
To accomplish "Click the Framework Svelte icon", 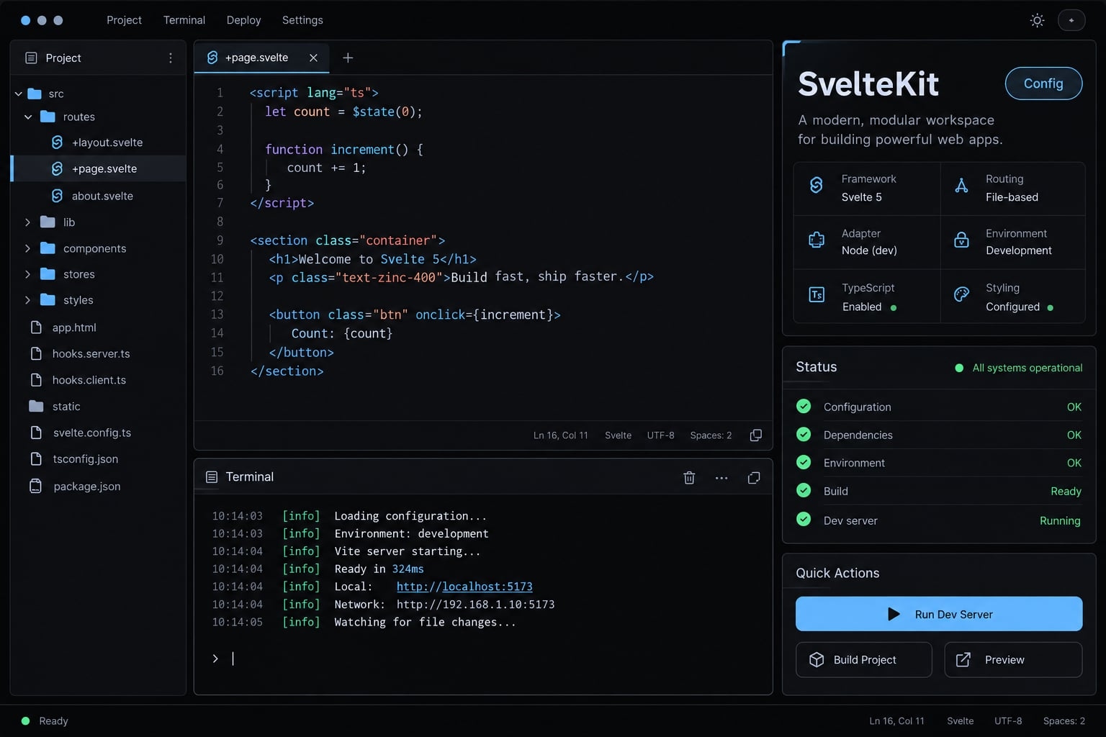I will tap(816, 185).
